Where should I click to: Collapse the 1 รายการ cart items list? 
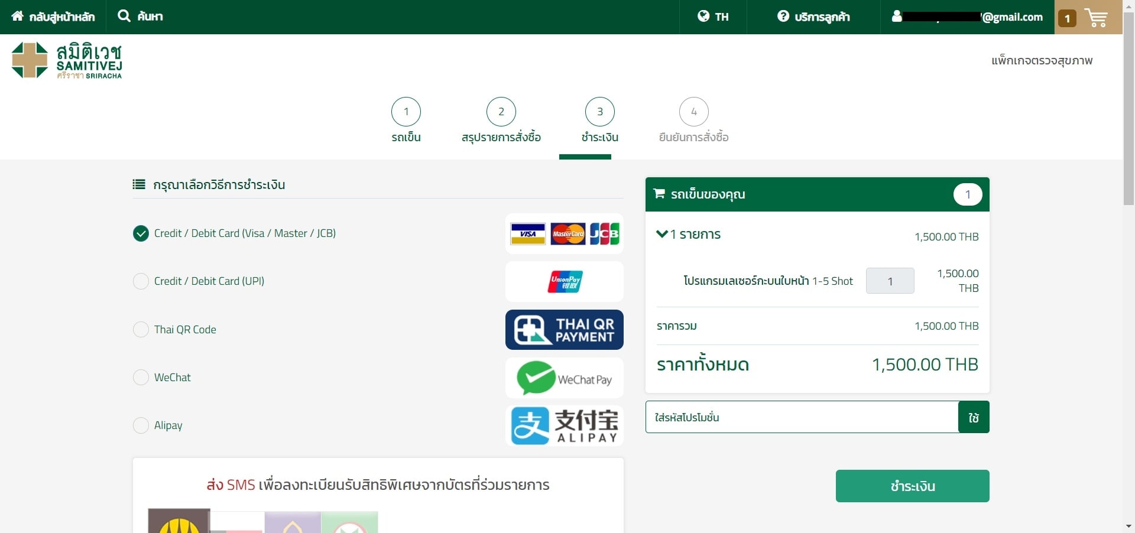pyautogui.click(x=661, y=234)
